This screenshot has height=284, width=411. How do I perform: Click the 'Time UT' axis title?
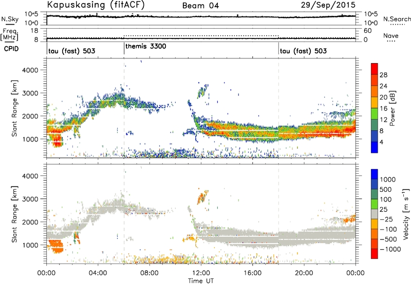(x=201, y=281)
